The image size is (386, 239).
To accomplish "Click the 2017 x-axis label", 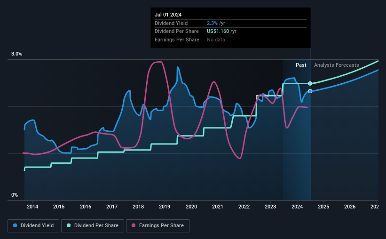I will pos(112,207).
